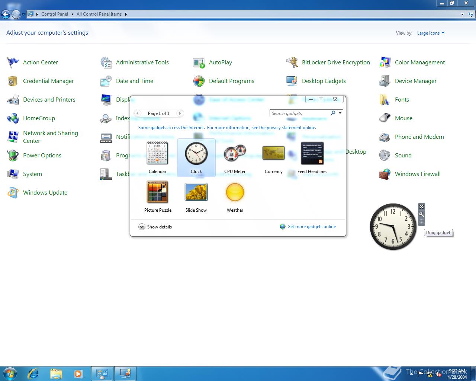The width and height of the screenshot is (476, 381).
Task: Open the Sound speaker icon
Action: click(385, 156)
